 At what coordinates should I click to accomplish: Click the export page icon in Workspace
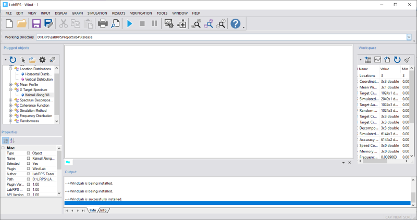(x=387, y=60)
